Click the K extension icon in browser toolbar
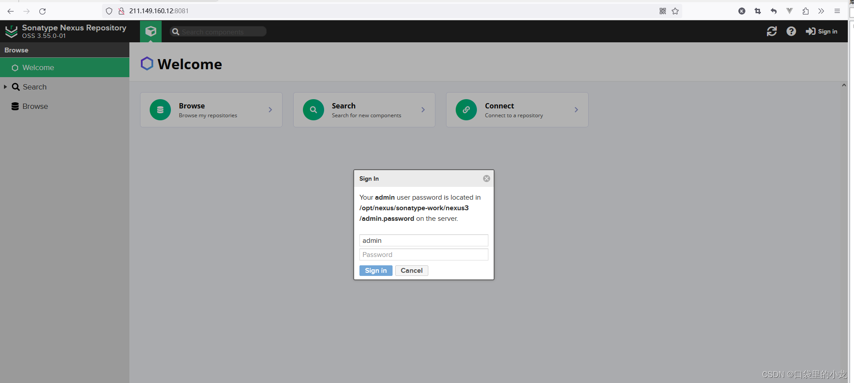Viewport: 854px width, 383px height. pos(742,11)
